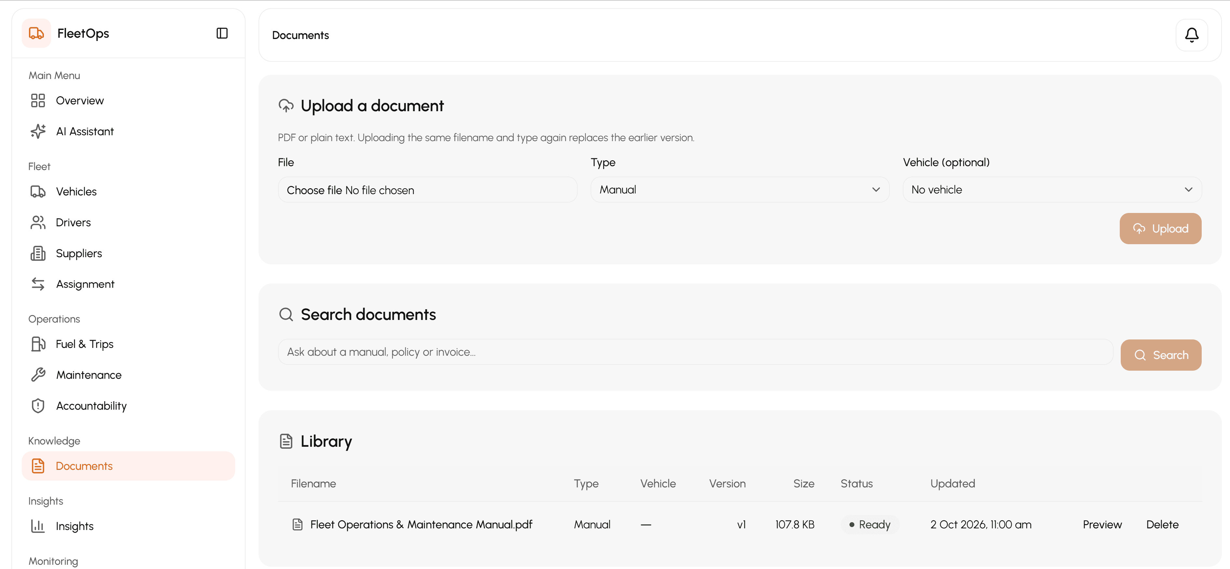
Task: Click the Type column header in Library
Action: coord(586,483)
